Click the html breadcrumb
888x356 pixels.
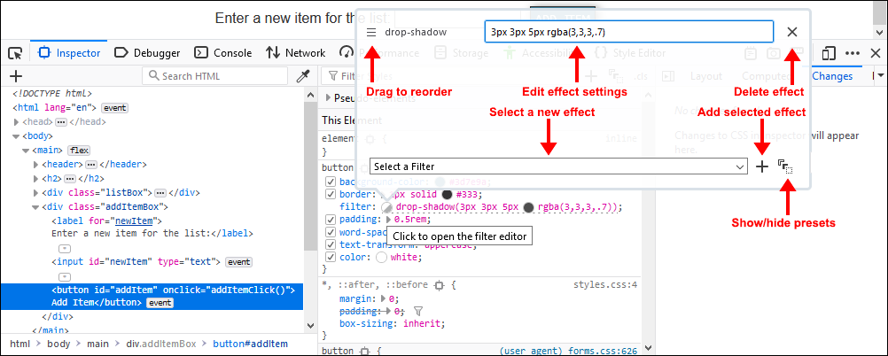coord(19,344)
